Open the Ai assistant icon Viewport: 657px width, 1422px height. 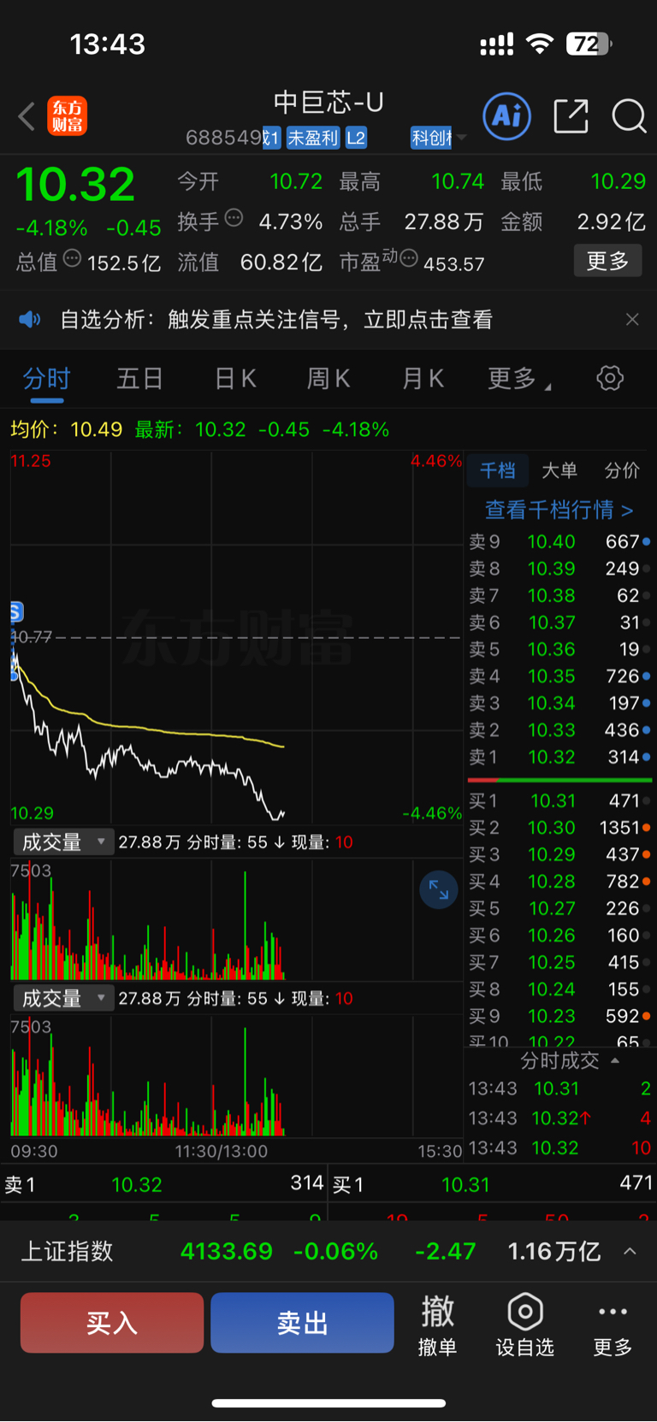(507, 115)
